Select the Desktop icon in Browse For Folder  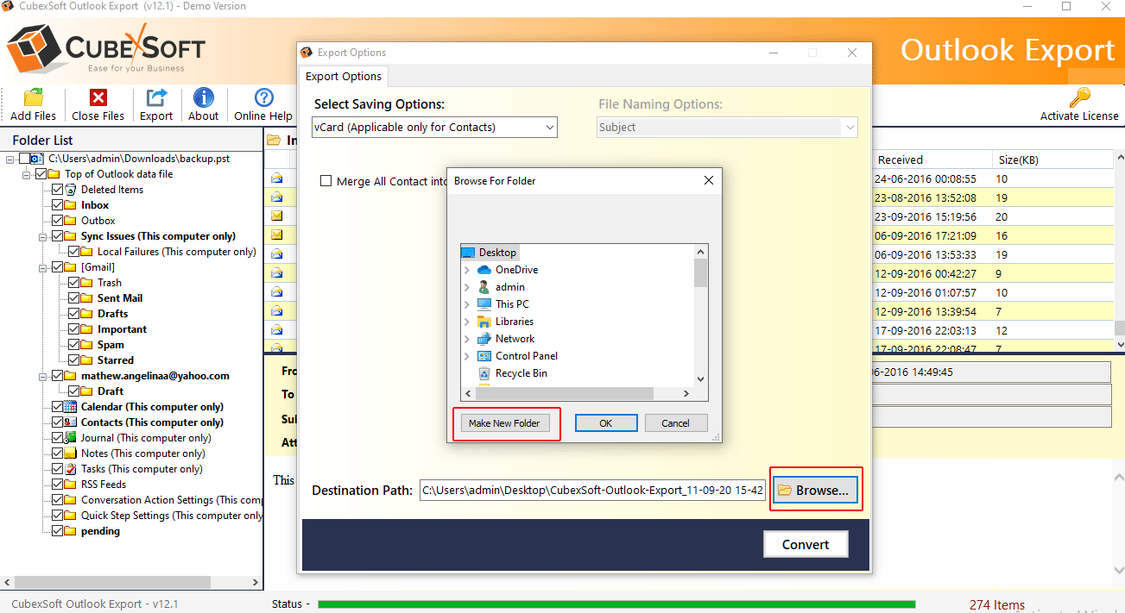pyautogui.click(x=469, y=253)
